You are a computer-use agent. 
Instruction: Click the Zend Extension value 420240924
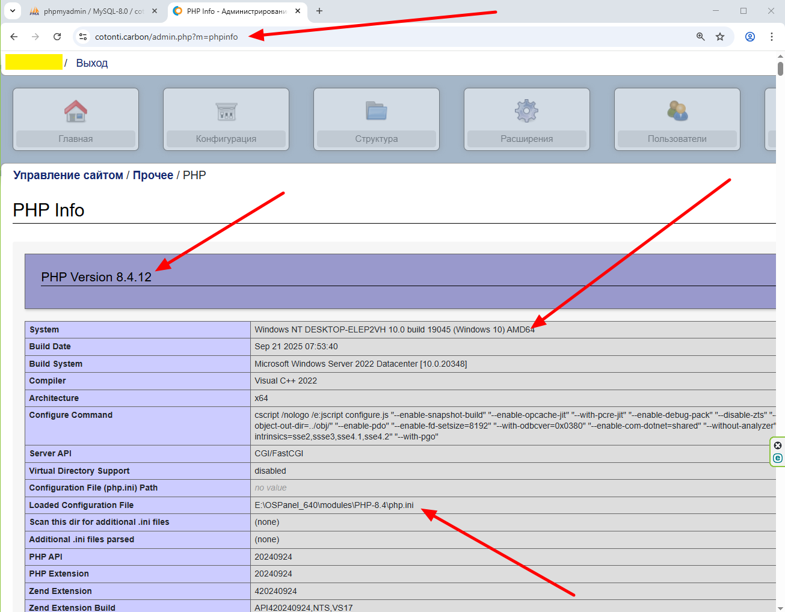coord(276,591)
